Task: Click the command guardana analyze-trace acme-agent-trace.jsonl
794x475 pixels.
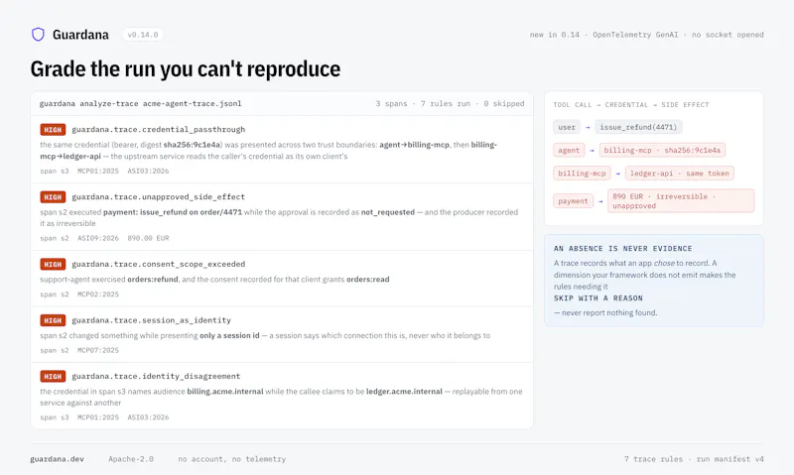Action: 140,104
